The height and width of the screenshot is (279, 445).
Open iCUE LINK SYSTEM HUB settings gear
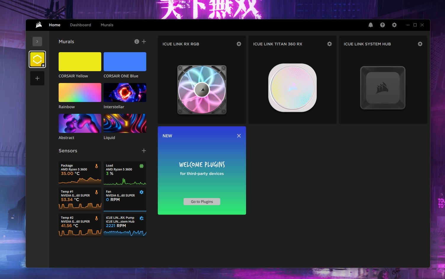tap(420, 44)
